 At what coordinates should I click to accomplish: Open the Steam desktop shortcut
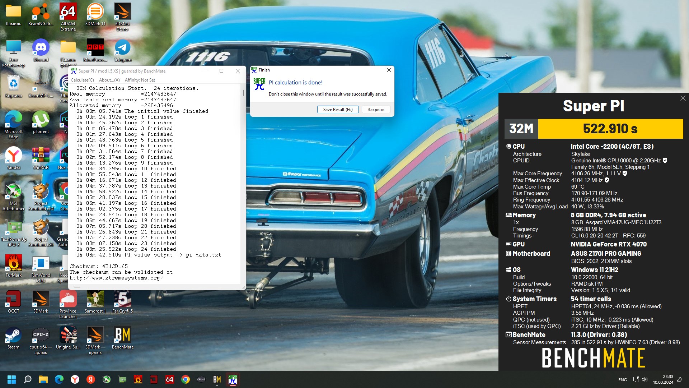click(x=14, y=338)
